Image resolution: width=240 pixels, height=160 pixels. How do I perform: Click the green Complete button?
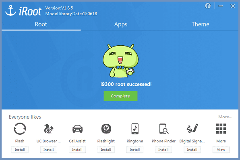click(121, 96)
